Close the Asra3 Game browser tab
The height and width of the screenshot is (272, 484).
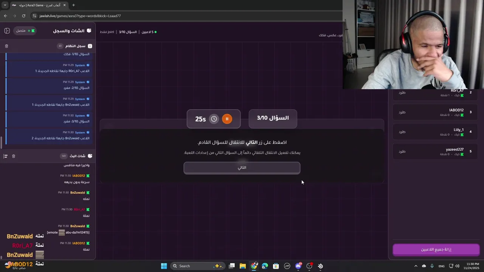(x=64, y=5)
